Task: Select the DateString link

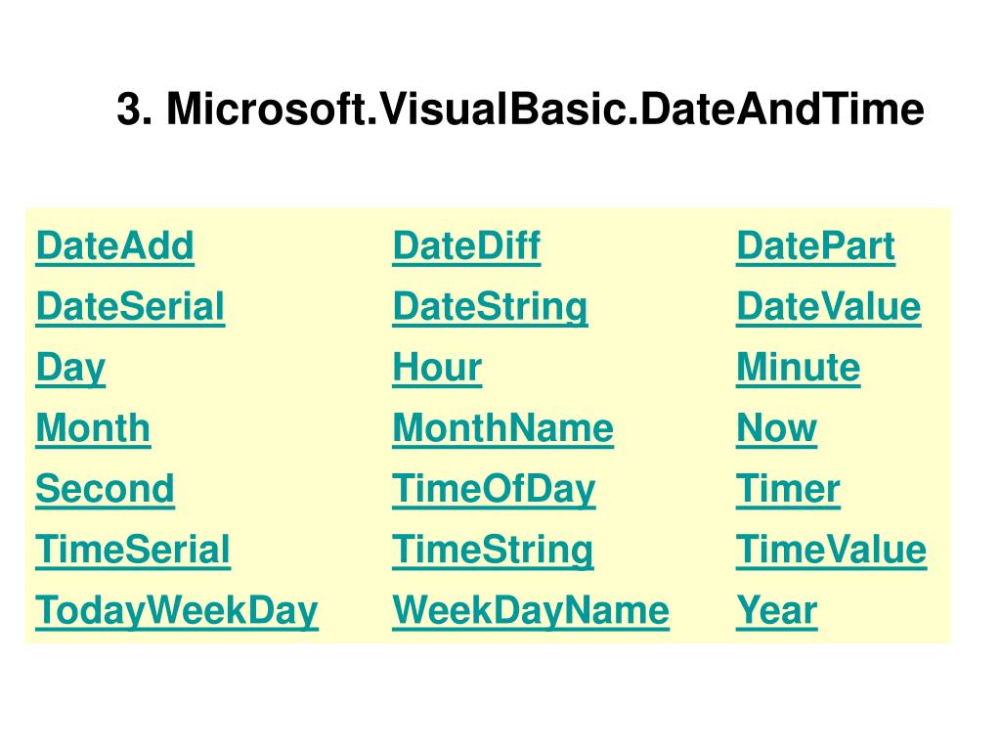Action: click(x=491, y=308)
